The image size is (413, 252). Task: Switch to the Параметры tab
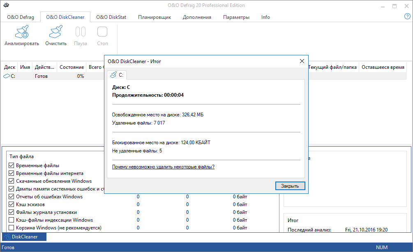pos(236,17)
